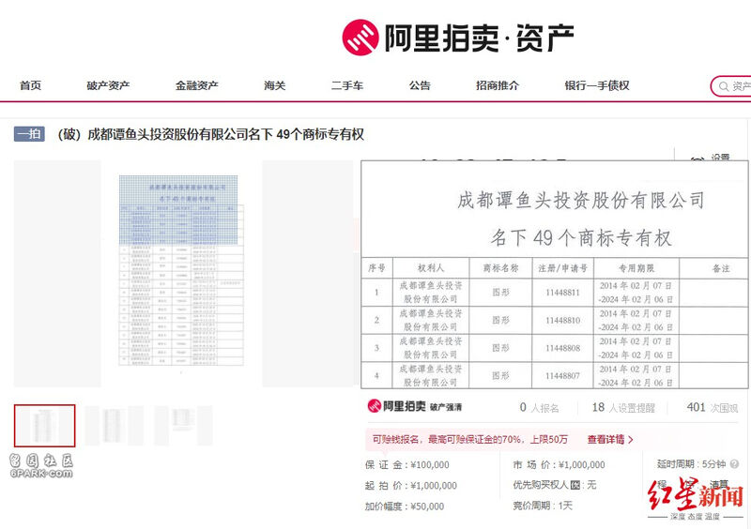Open the 查看详情 link

click(610, 440)
